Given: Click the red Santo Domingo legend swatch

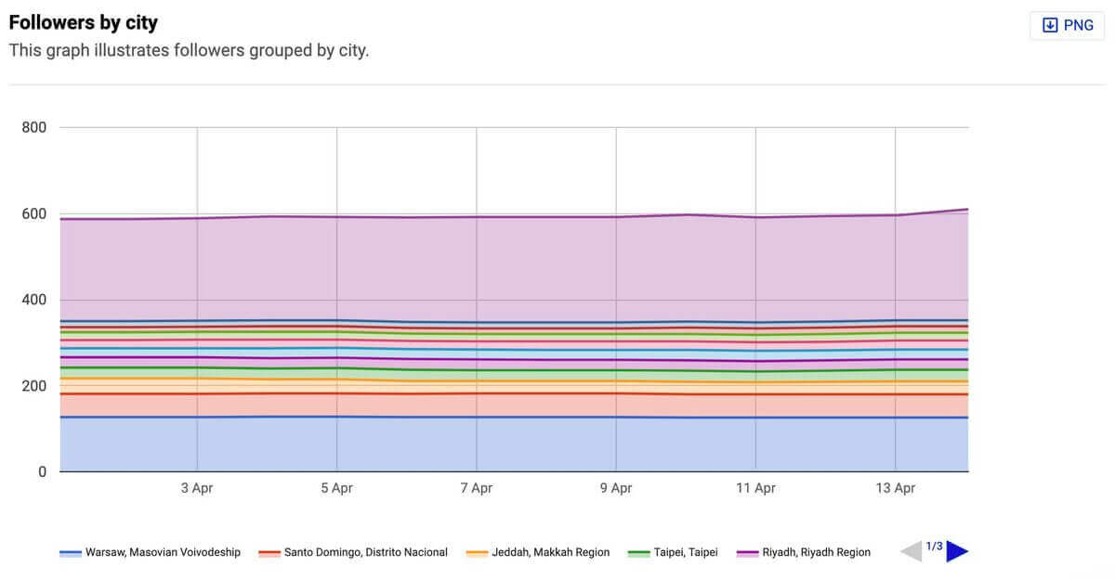Looking at the screenshot, I should click(x=269, y=553).
